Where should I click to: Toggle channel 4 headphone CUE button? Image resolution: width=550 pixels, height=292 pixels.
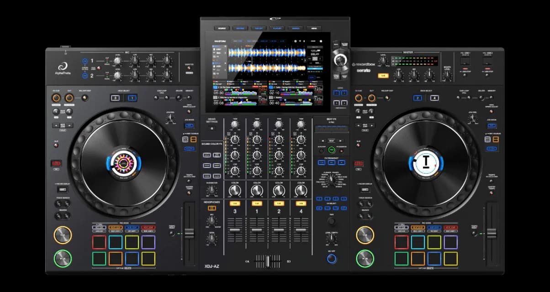point(301,203)
